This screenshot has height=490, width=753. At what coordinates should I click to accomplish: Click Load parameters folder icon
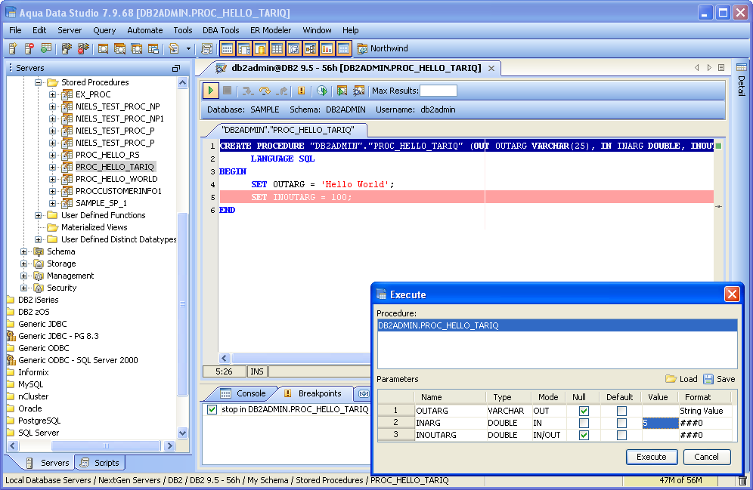671,379
